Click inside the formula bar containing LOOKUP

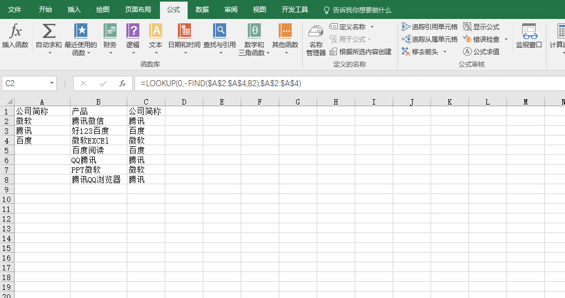click(347, 83)
